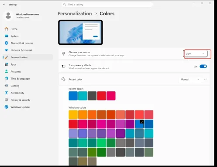Select the dark gray recent color
The image size is (217, 167).
[92, 96]
